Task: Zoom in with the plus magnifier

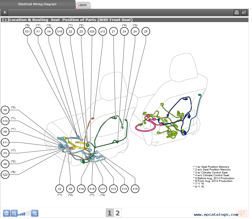Action: pyautogui.click(x=35, y=213)
